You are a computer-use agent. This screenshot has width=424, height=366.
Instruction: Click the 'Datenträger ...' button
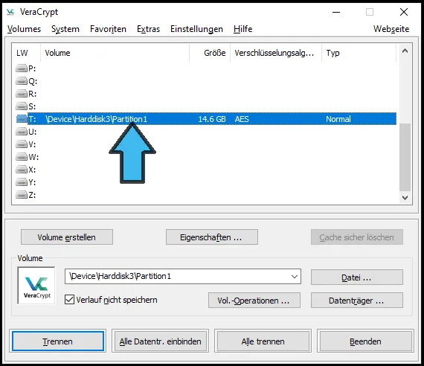[356, 301]
